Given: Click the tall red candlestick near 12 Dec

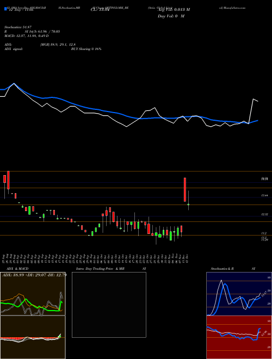Looking at the screenshot, I should (185, 190).
